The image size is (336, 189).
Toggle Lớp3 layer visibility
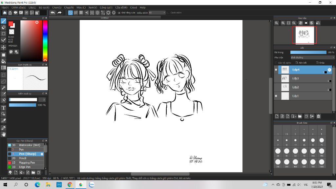point(276,78)
